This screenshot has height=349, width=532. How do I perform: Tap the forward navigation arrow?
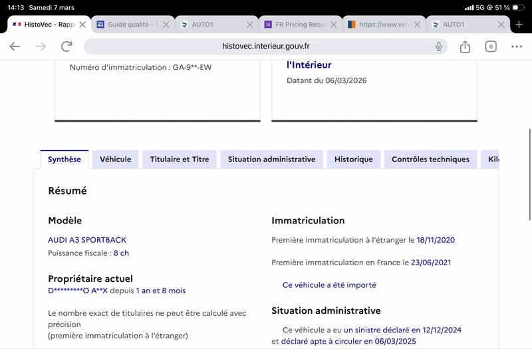(41, 47)
